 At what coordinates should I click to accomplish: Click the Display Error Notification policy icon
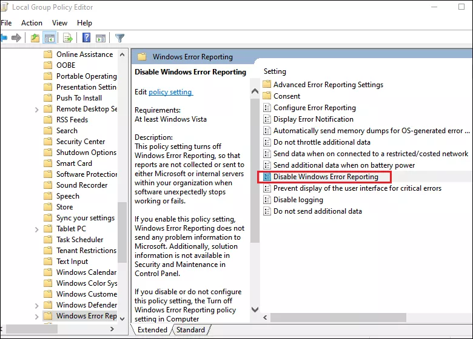pyautogui.click(x=267, y=119)
